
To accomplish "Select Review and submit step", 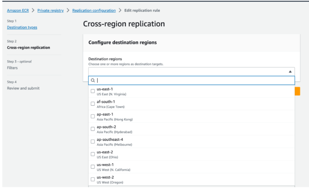I will coord(23,88).
